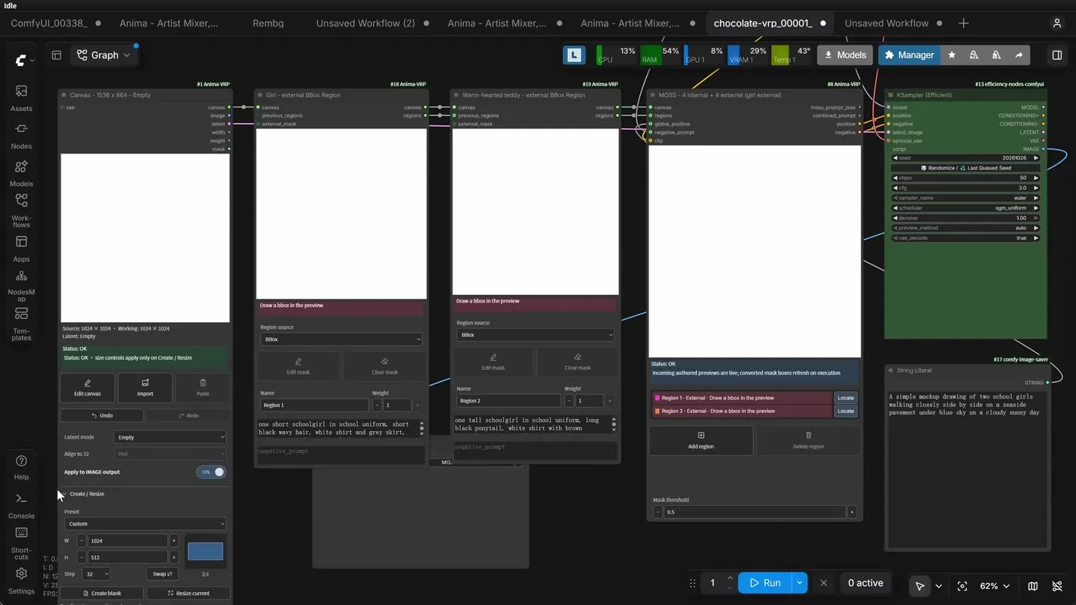The width and height of the screenshot is (1076, 605).
Task: Click the Run button
Action: [764, 583]
